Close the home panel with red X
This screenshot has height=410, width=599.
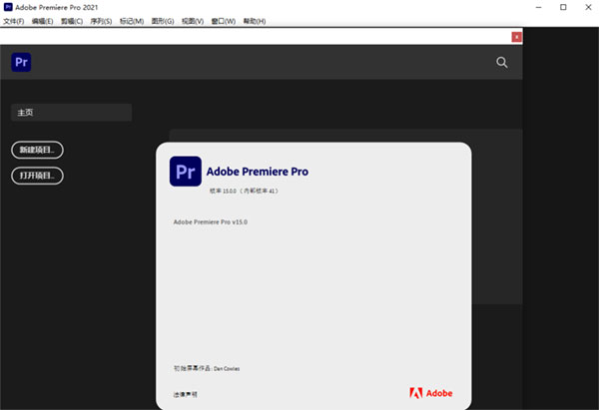[x=516, y=37]
